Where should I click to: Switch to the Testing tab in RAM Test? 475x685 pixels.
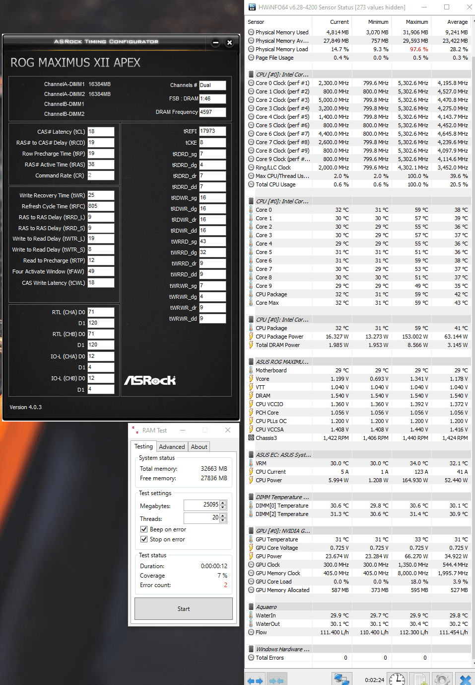pos(144,446)
